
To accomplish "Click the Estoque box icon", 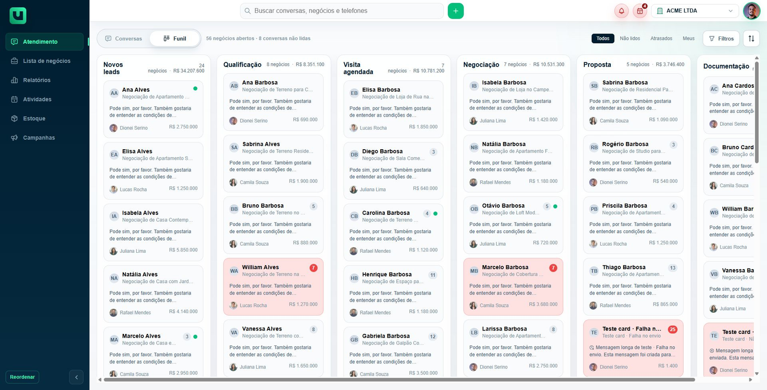I will tap(14, 118).
